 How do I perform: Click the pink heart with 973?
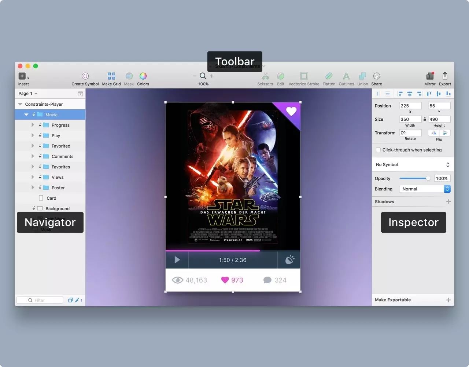225,280
